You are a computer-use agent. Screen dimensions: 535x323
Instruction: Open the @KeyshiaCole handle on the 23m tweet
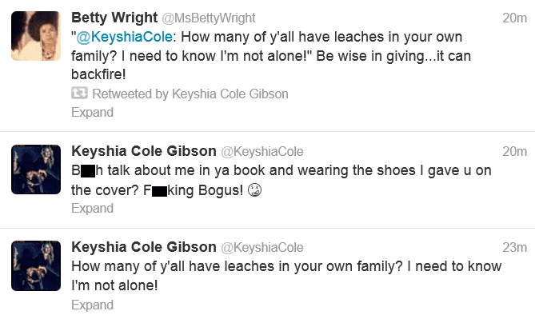tap(262, 247)
